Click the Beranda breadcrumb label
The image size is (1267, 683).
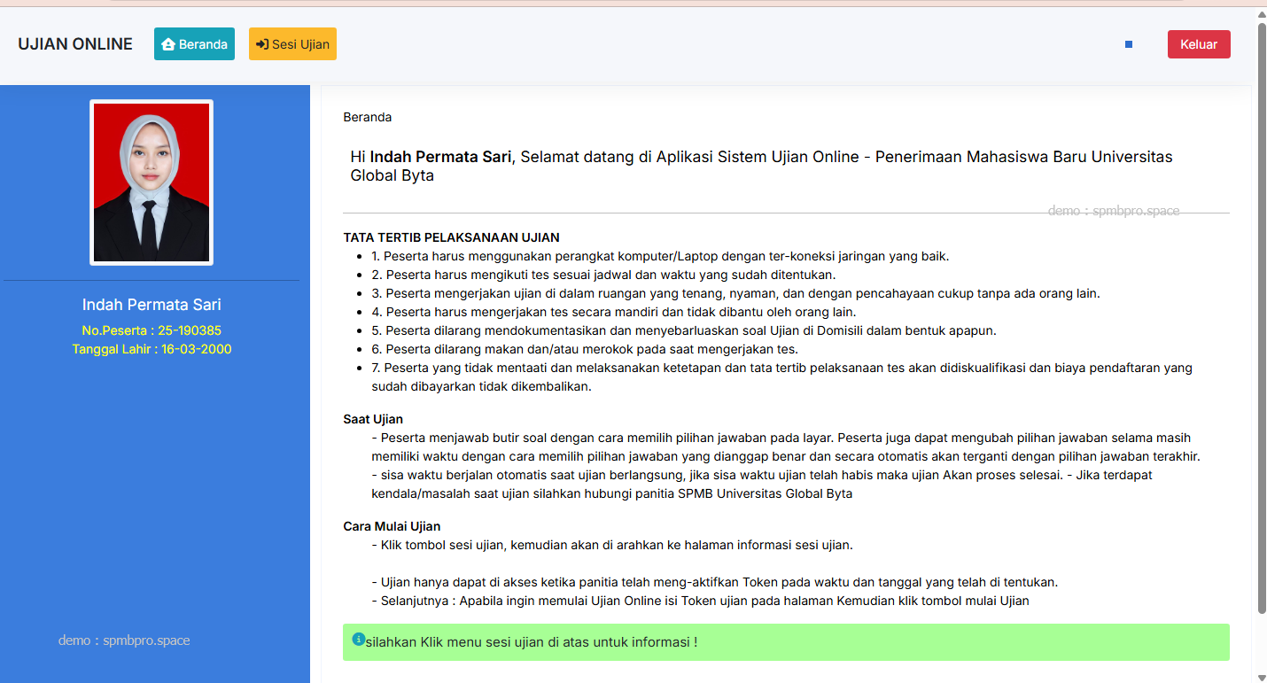click(367, 117)
